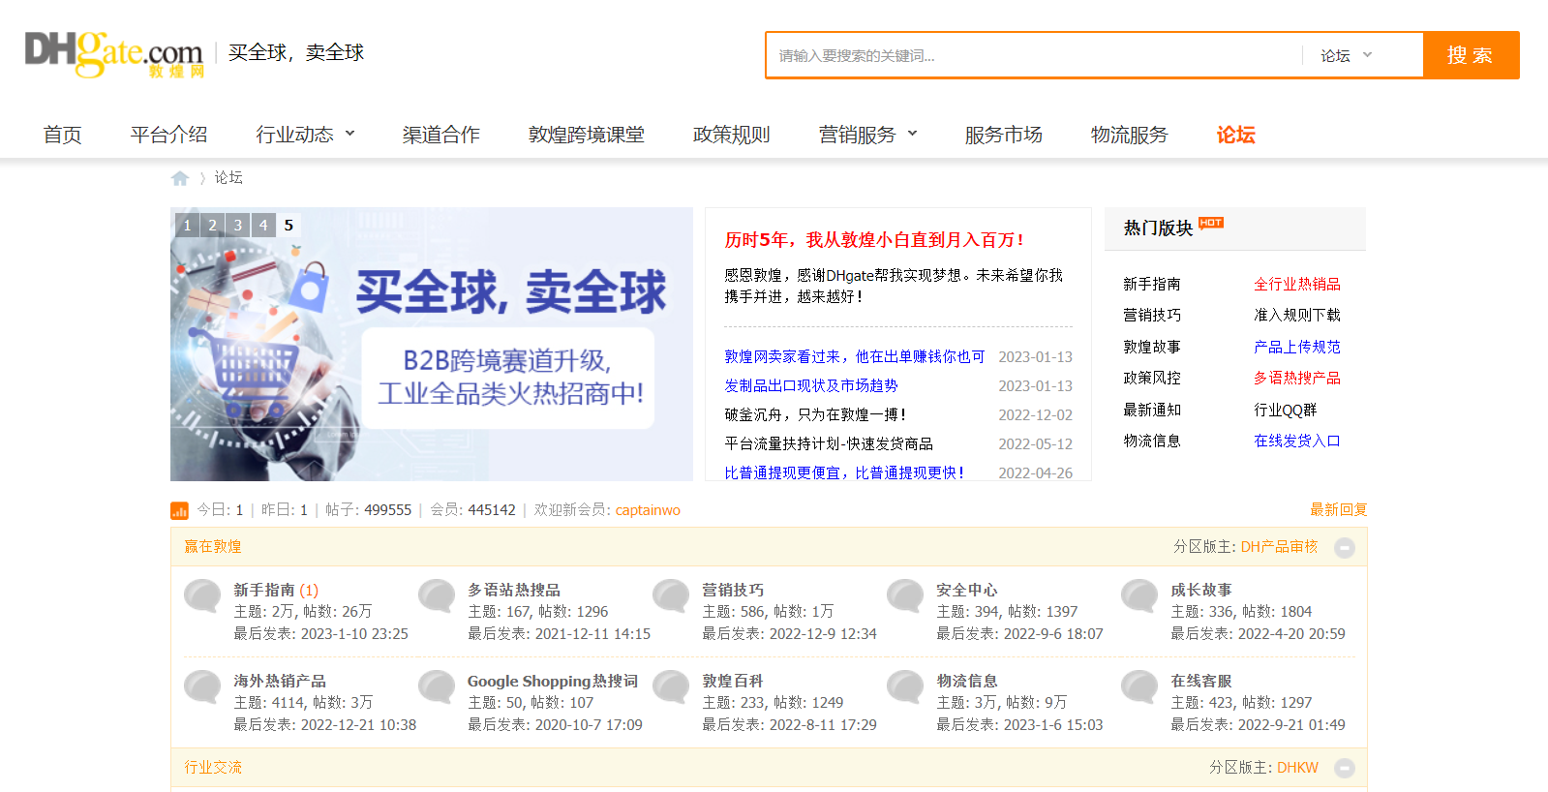The height and width of the screenshot is (792, 1548).
Task: Select the 论坛 nav tab
Action: click(1235, 135)
